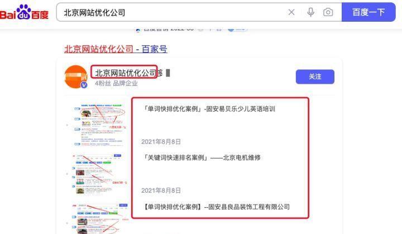Start voice search with microphone icon
Viewport: 402px width, 234px height.
(311, 12)
